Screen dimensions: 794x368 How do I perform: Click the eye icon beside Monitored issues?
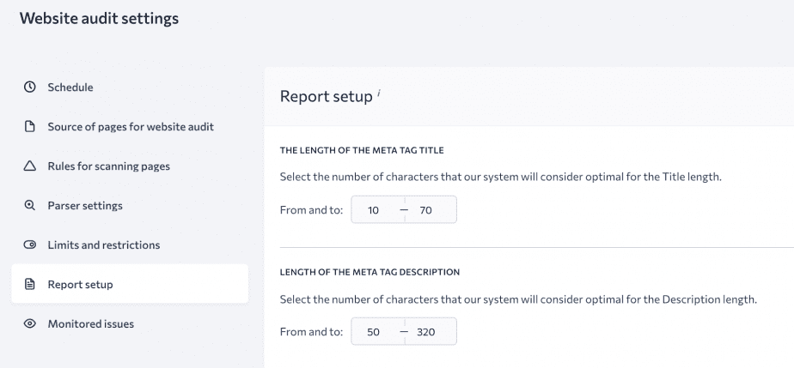29,324
